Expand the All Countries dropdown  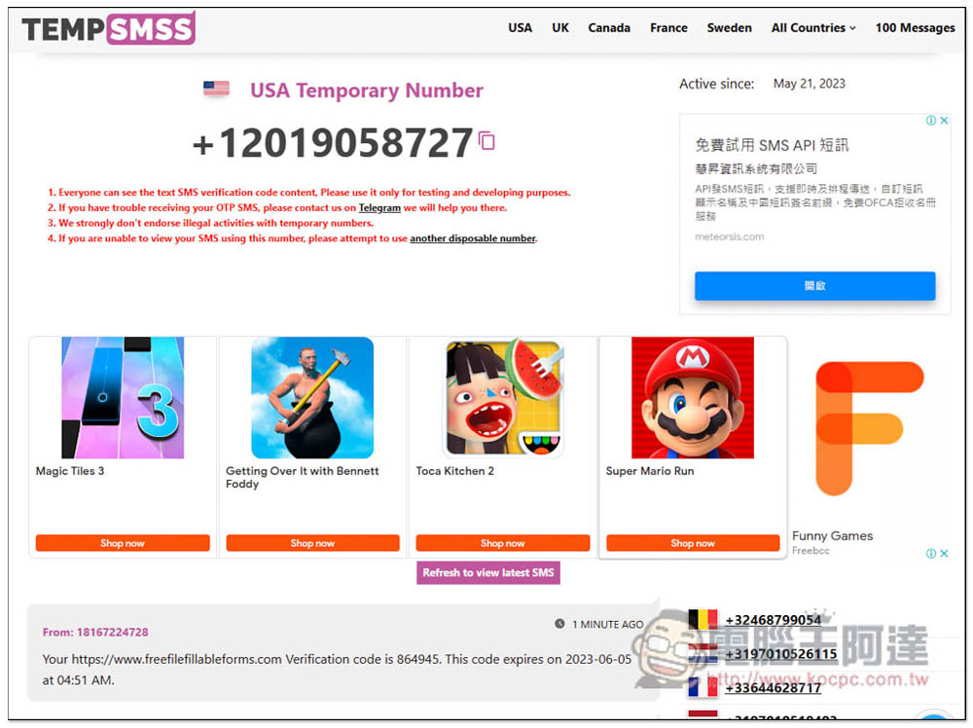[x=812, y=28]
